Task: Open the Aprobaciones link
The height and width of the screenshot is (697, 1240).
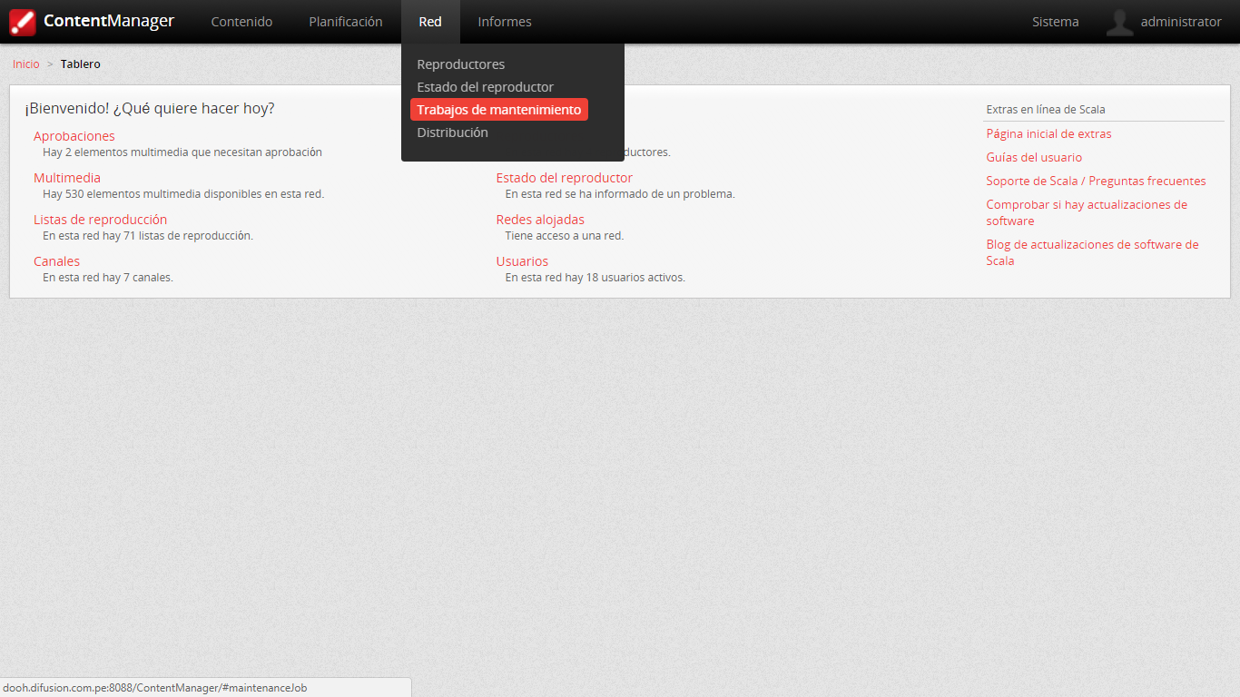Action: pos(74,136)
